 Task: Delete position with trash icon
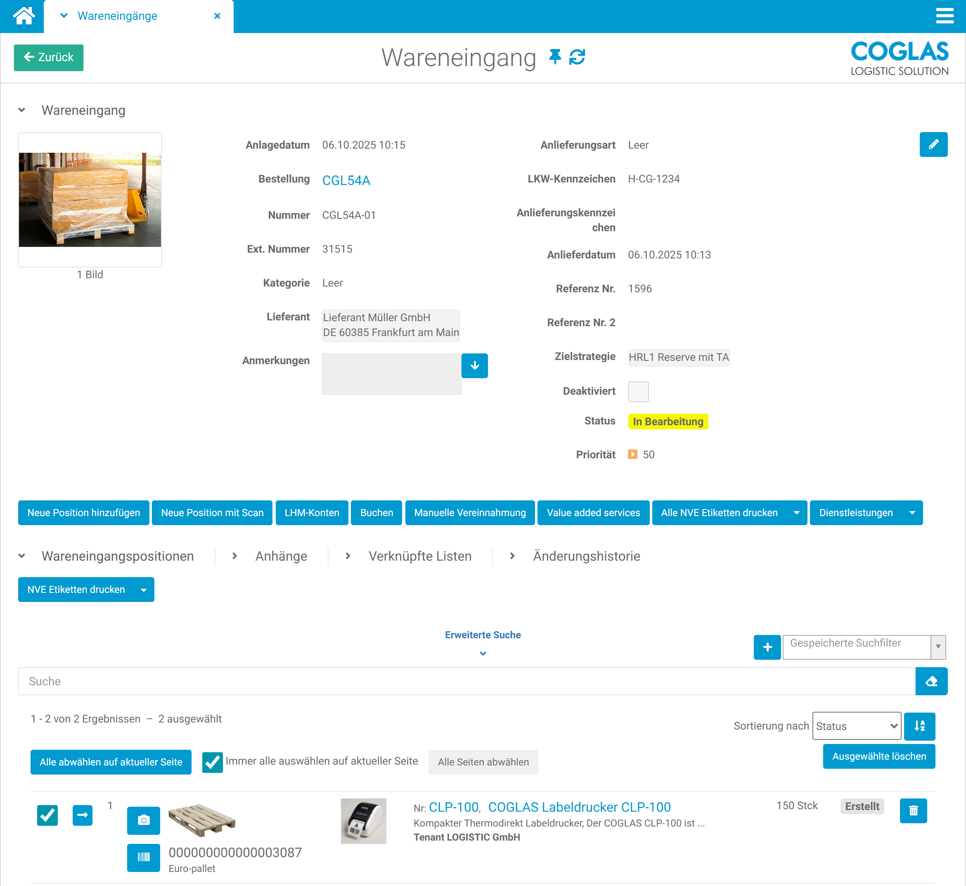click(913, 810)
